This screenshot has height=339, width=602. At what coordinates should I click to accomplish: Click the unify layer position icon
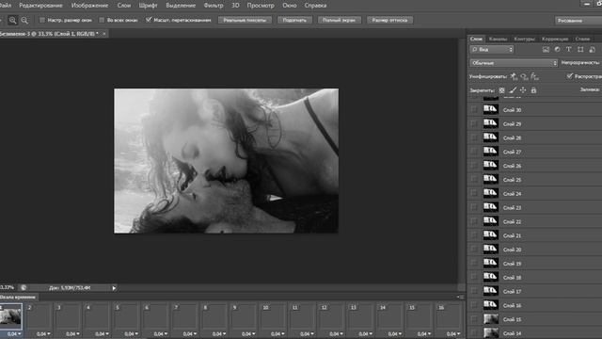pos(514,76)
